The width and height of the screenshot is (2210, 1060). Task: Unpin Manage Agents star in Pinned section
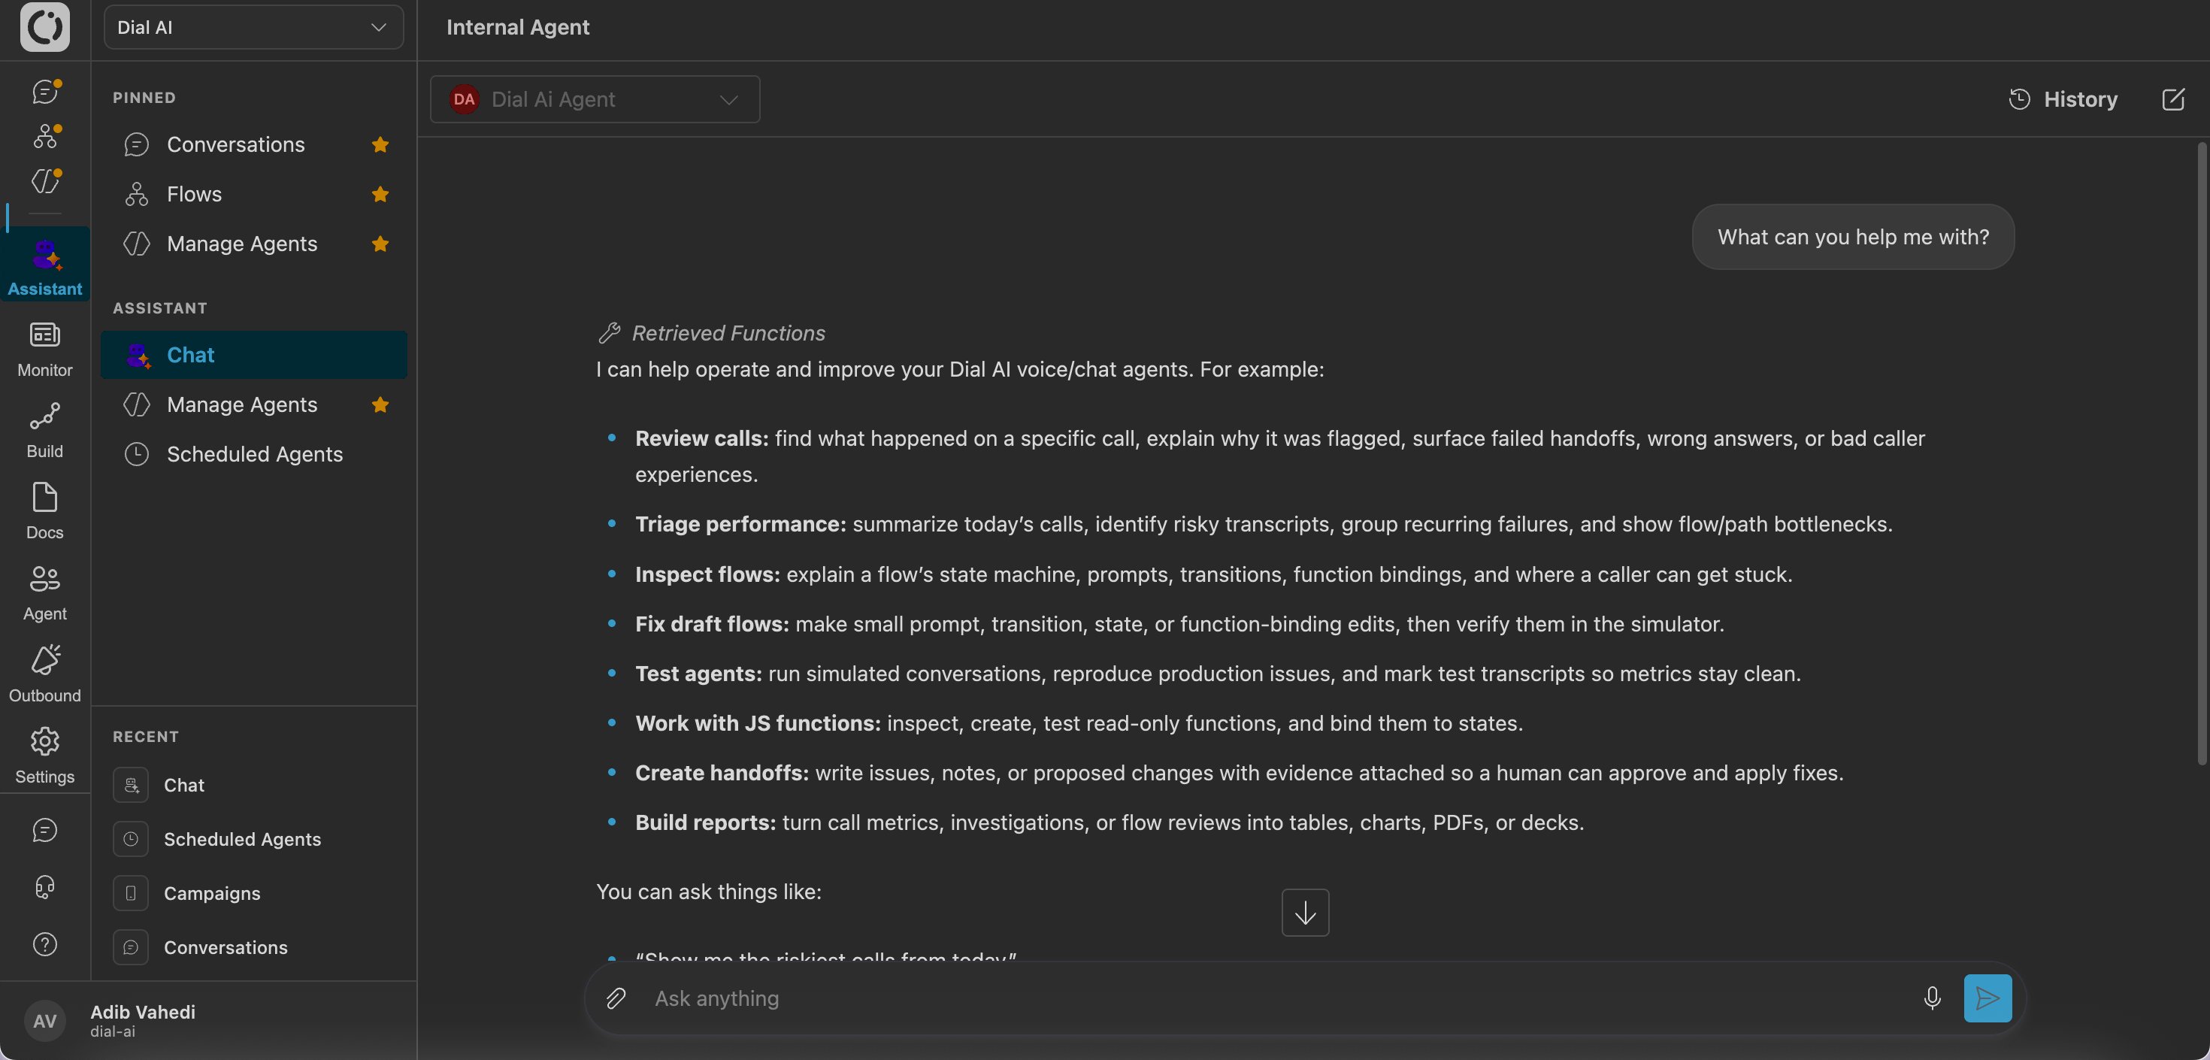[380, 244]
